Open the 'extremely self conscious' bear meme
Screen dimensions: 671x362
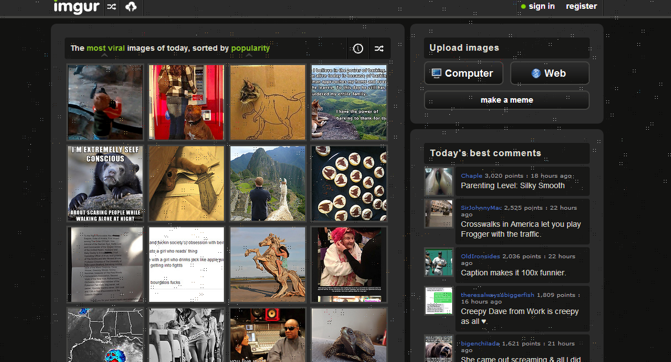click(105, 183)
